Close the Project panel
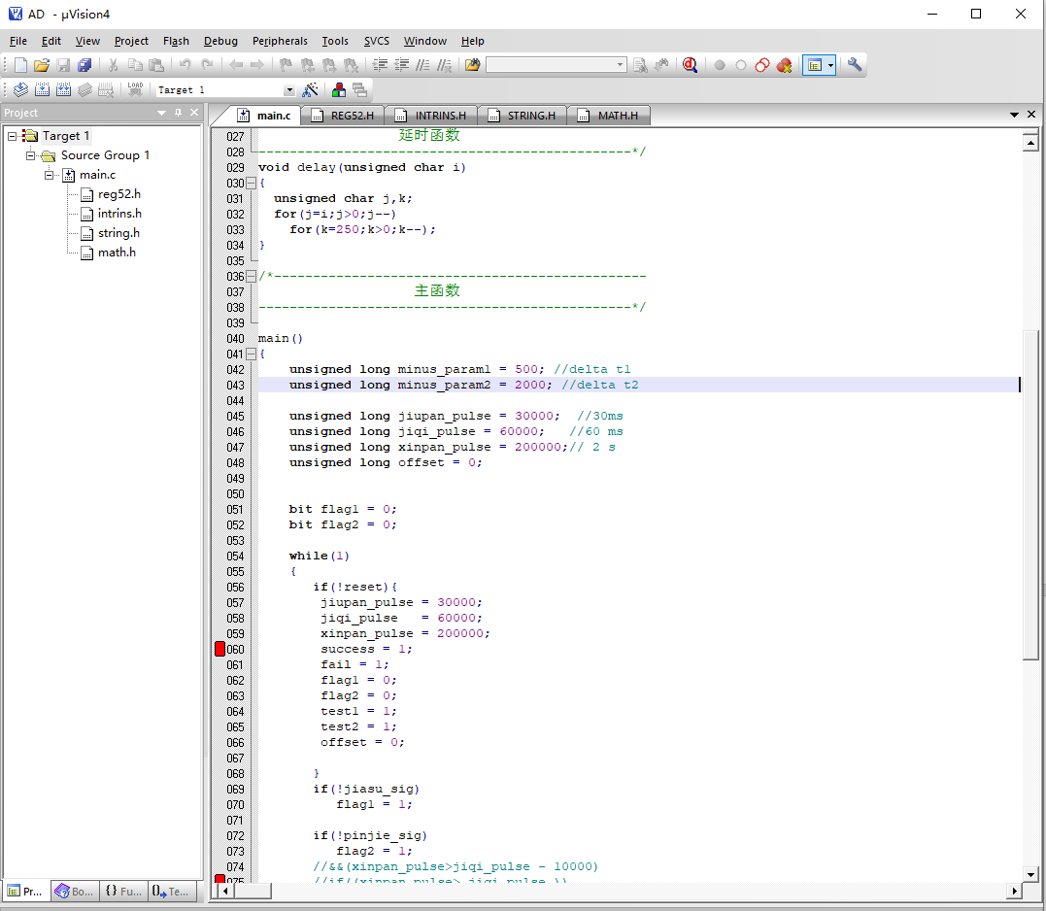The image size is (1046, 911). pos(194,113)
